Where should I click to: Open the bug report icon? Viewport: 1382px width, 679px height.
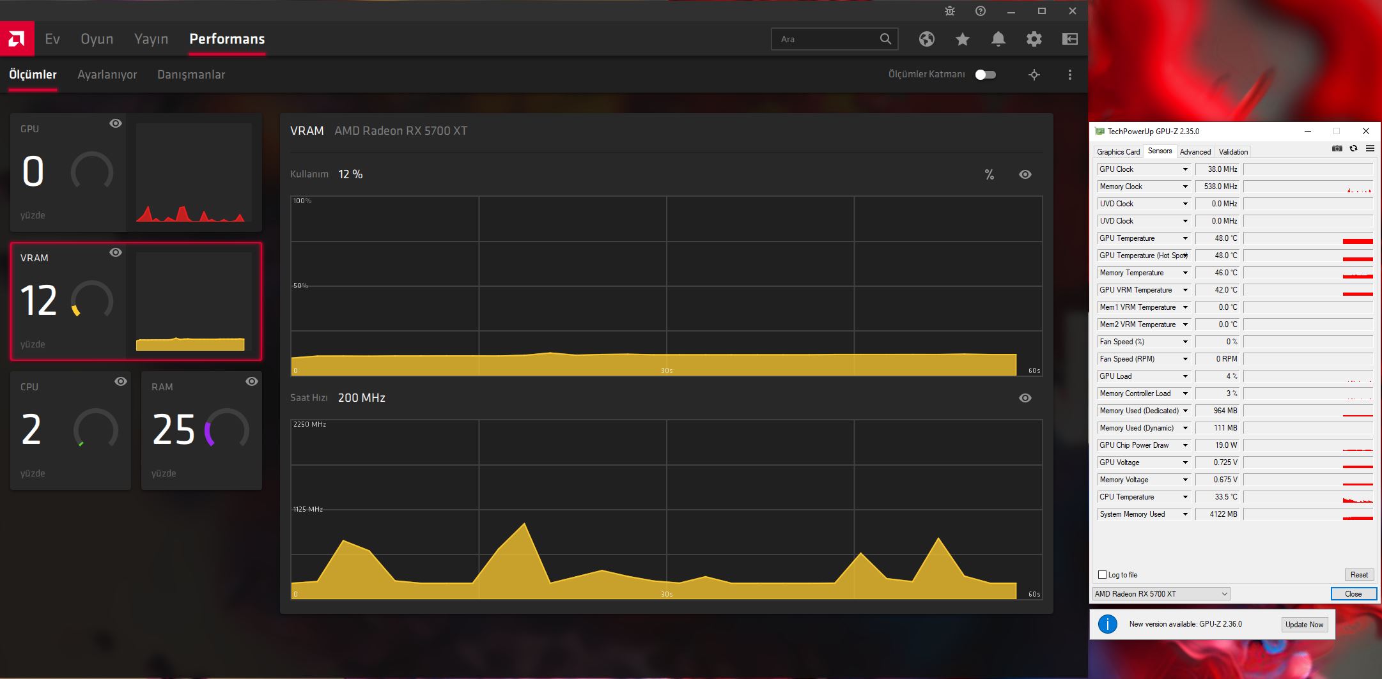tap(950, 11)
